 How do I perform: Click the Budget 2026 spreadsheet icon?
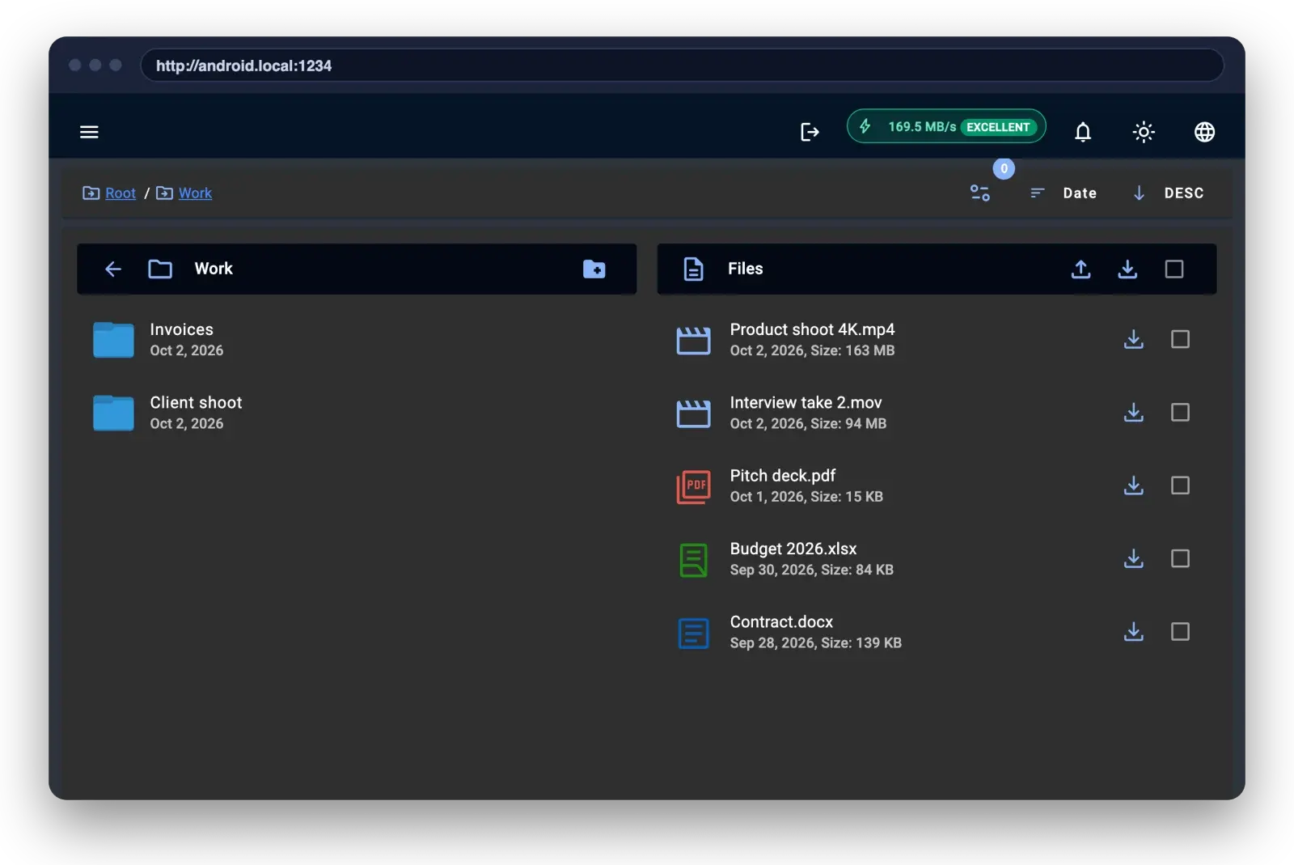pos(693,560)
